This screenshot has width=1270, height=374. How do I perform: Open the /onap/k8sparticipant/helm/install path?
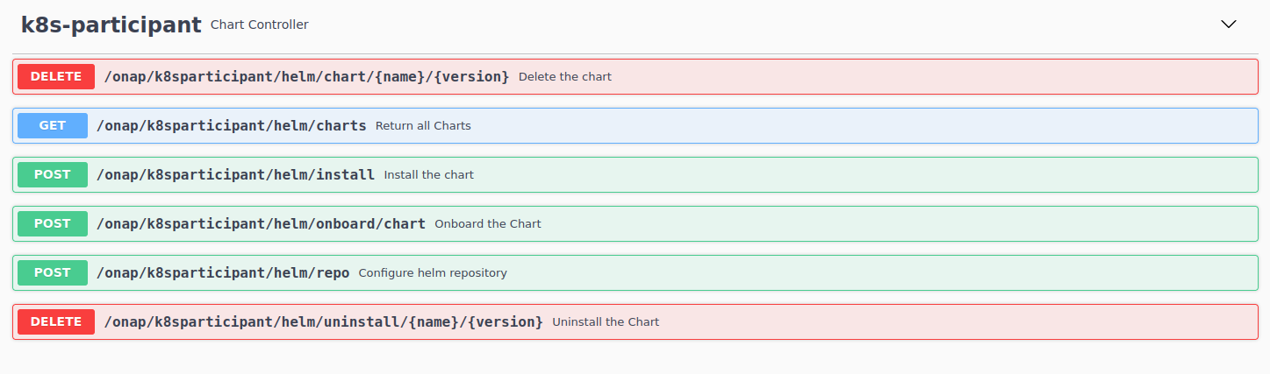235,174
